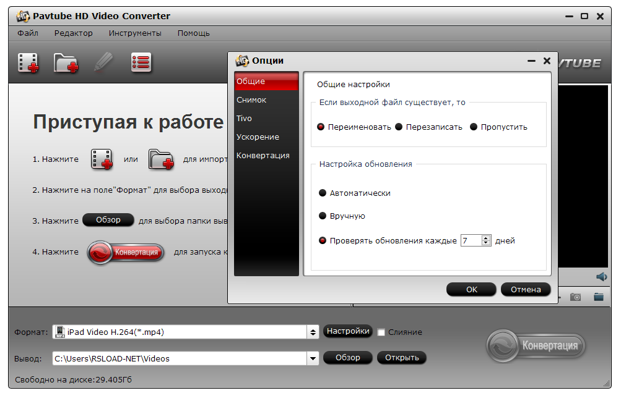Open the Инструменты menu
This screenshot has height=401, width=621.
pos(135,33)
